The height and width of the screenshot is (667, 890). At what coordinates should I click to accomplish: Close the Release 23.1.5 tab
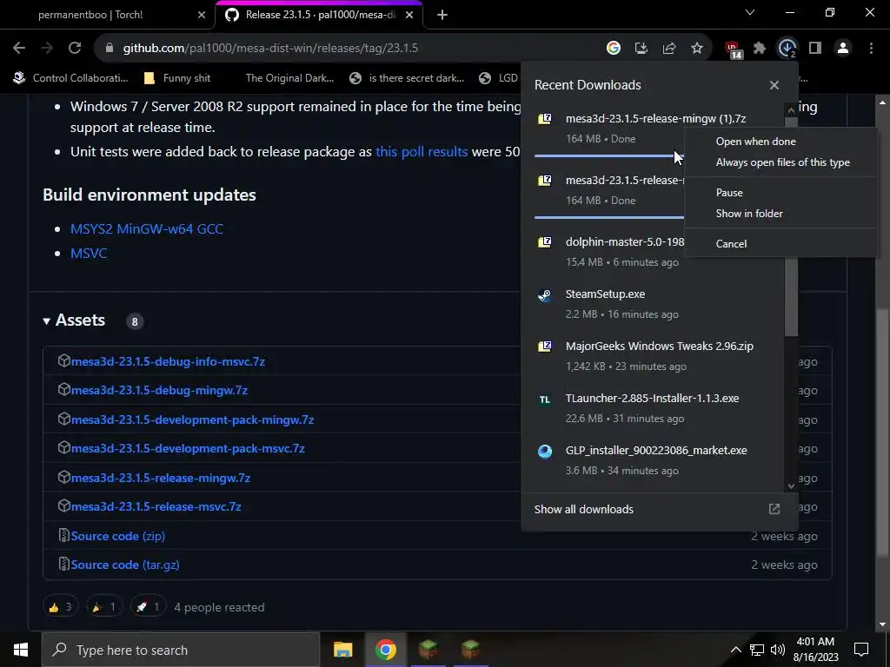pyautogui.click(x=409, y=15)
